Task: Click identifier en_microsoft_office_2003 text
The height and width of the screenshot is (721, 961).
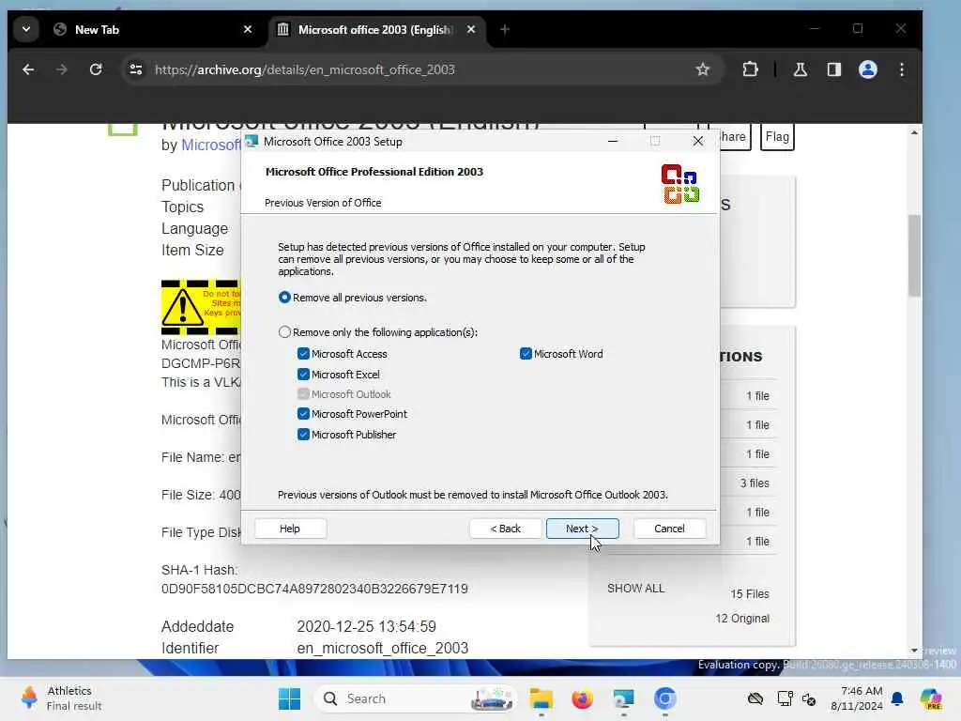Action: click(x=383, y=648)
